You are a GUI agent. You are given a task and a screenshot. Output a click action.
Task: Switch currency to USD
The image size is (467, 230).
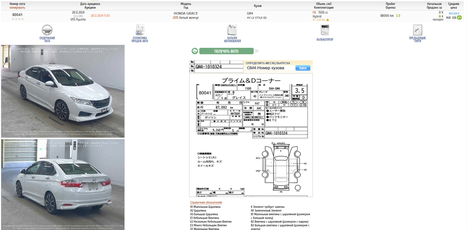pyautogui.click(x=454, y=18)
